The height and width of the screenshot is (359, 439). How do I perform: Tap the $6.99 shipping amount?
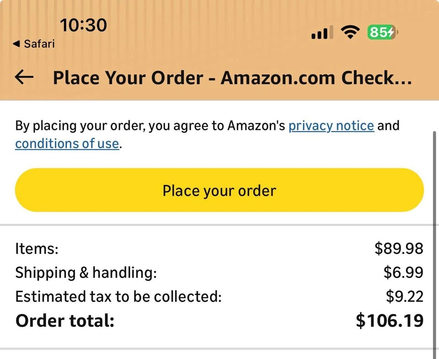[x=403, y=273]
